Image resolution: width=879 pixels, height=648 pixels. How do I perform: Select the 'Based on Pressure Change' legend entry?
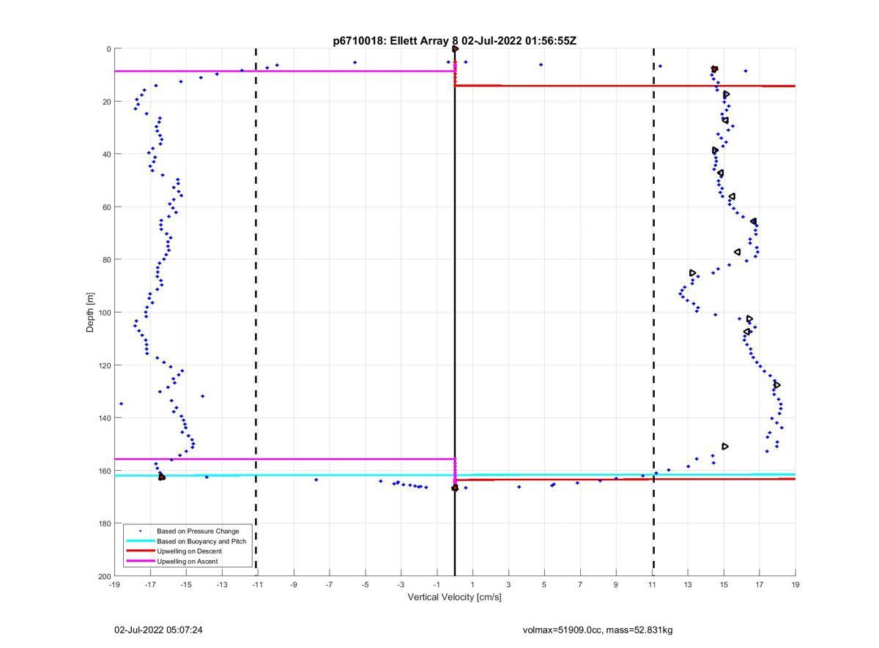[198, 531]
